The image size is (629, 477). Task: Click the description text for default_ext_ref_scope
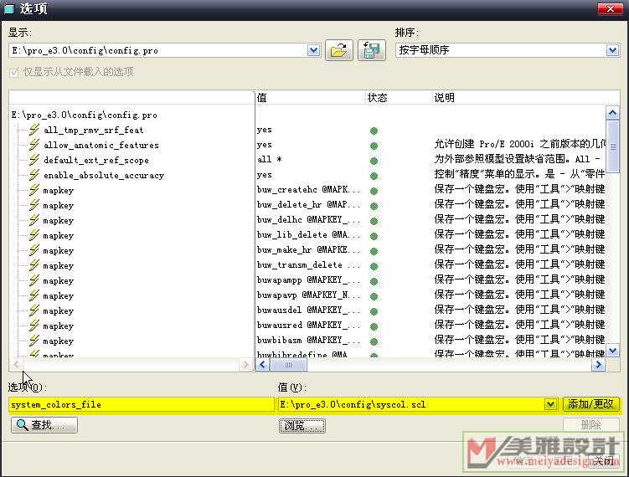[x=519, y=159]
